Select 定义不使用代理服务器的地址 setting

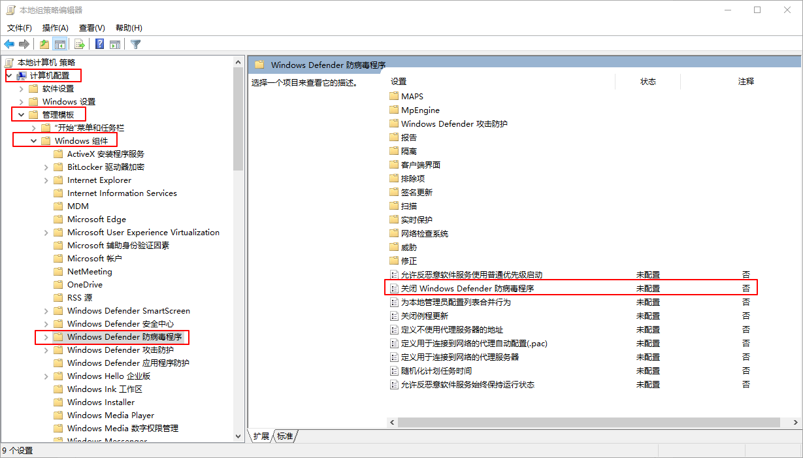tap(452, 329)
